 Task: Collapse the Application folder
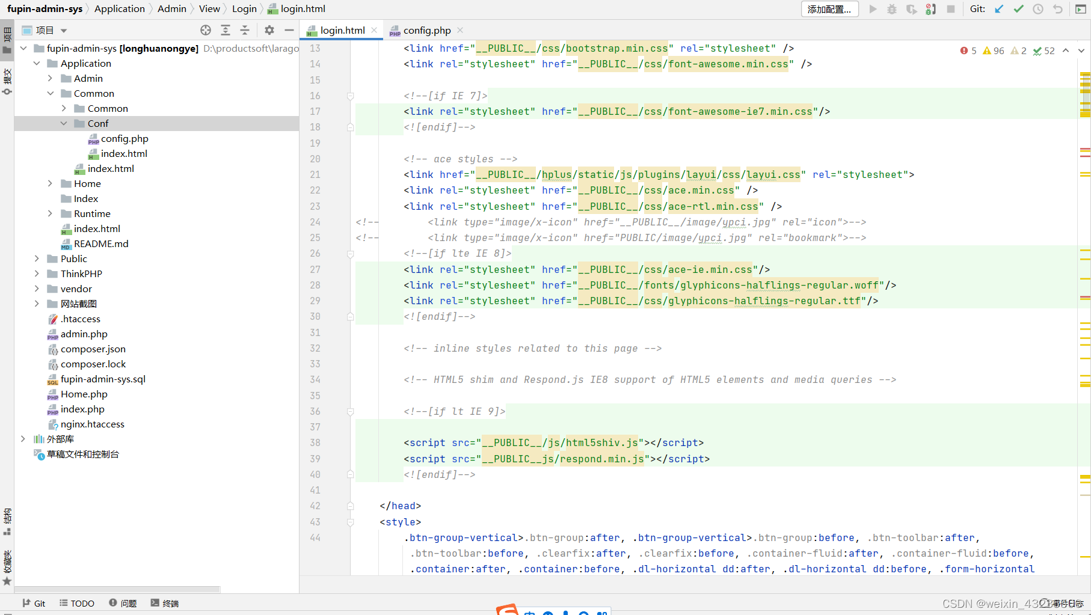(37, 63)
